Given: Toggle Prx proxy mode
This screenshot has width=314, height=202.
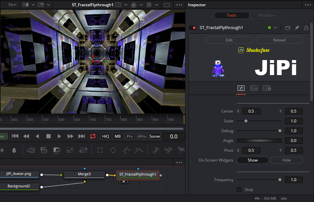Looking at the screenshot, I should point(130,136).
